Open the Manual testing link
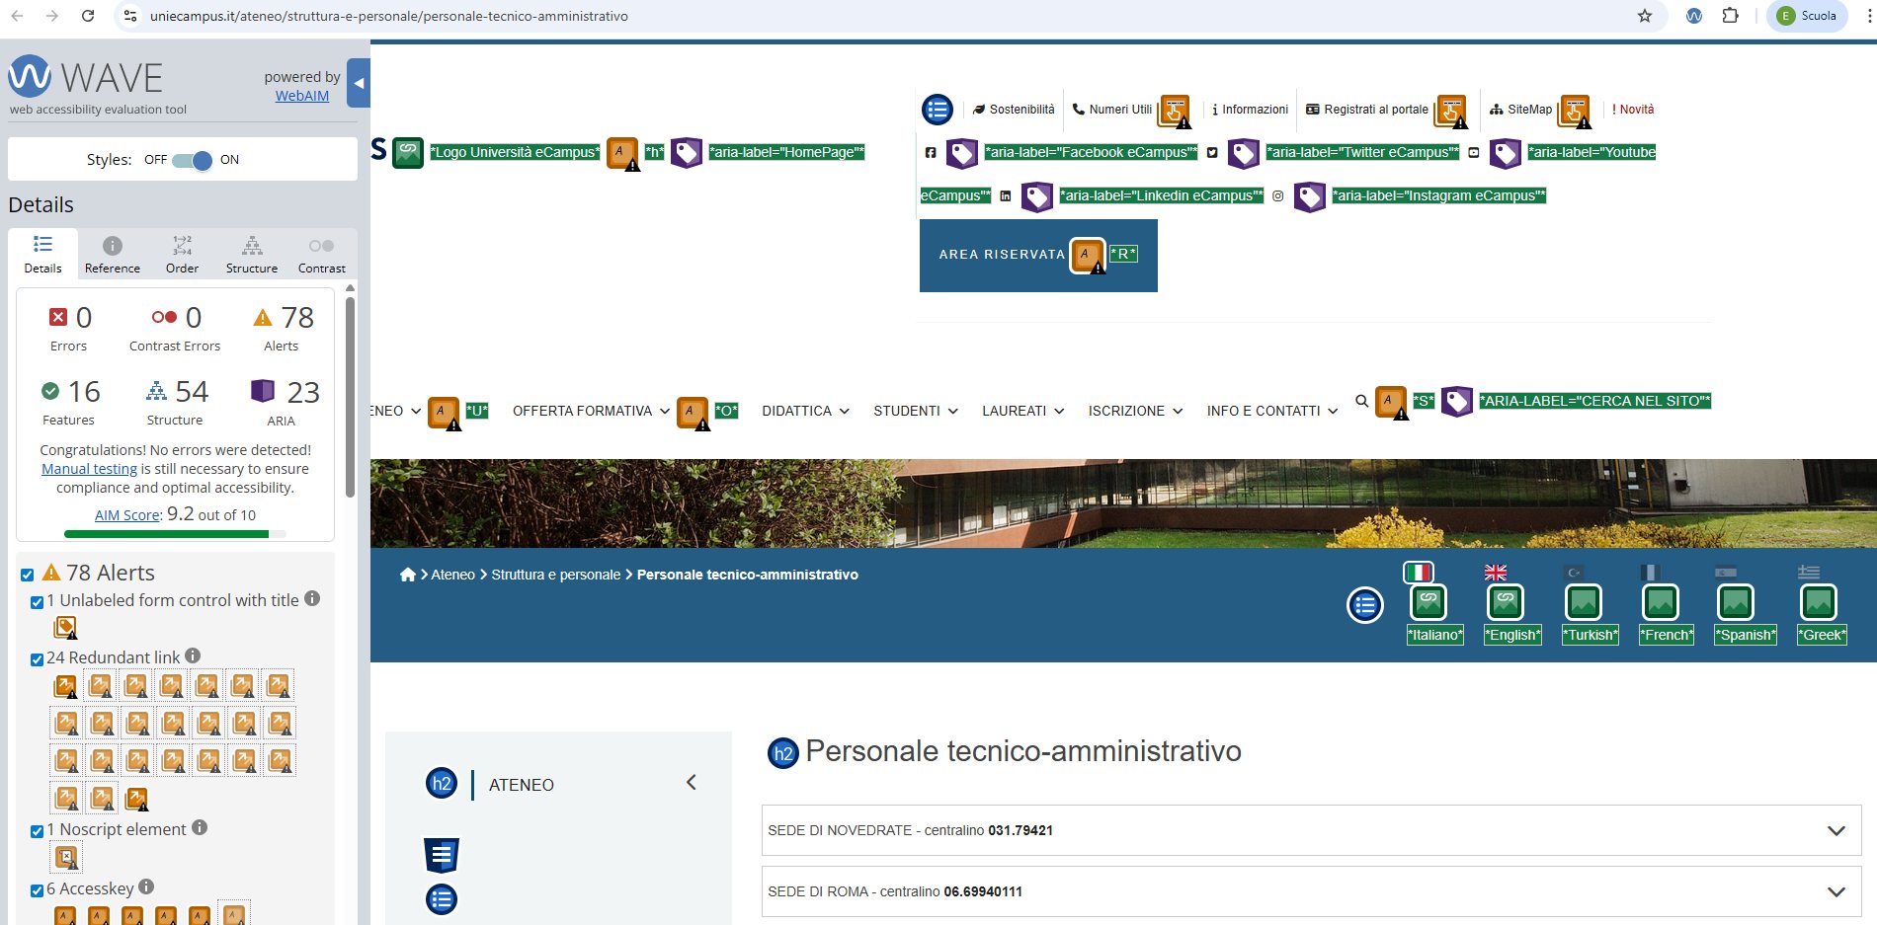 coord(89,469)
